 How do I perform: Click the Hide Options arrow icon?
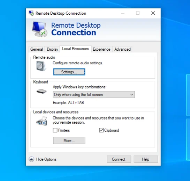(31, 159)
